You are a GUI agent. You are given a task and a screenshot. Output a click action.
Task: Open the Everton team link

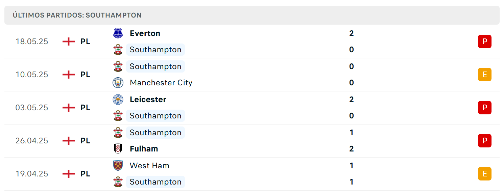[145, 33]
